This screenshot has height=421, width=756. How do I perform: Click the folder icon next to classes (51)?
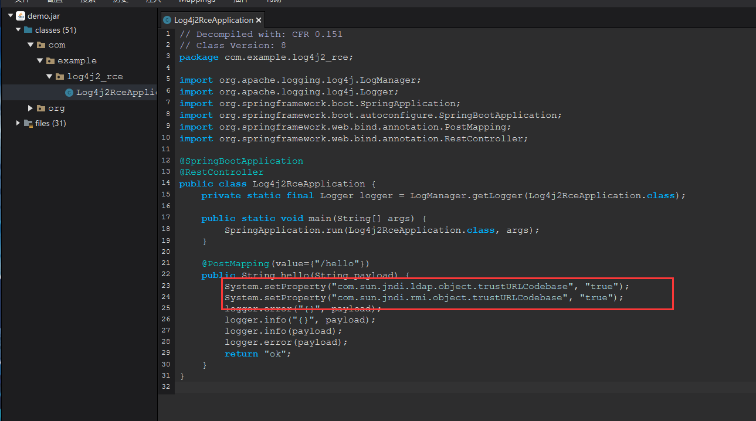pyautogui.click(x=28, y=30)
